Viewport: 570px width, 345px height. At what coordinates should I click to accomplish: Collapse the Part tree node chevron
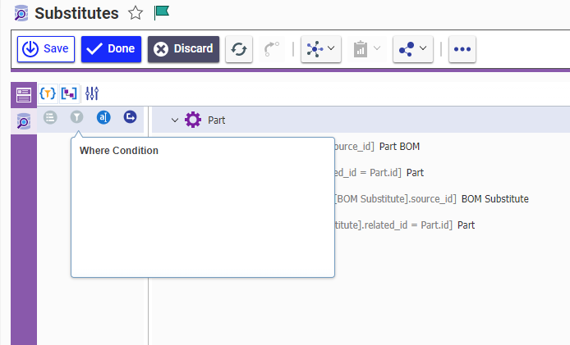pyautogui.click(x=174, y=120)
